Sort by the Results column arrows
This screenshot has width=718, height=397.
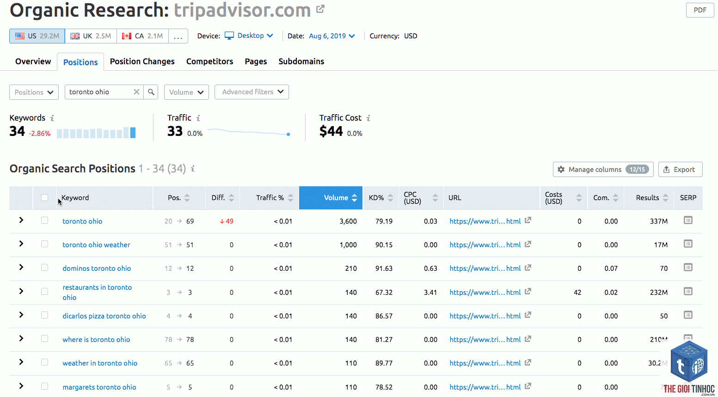pyautogui.click(x=666, y=198)
